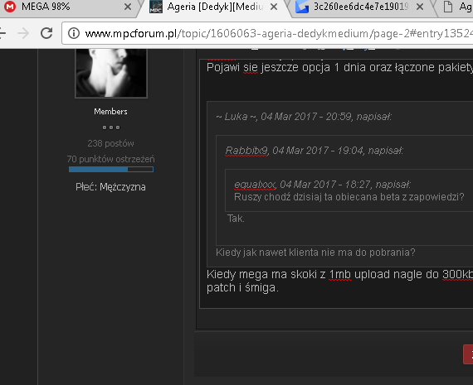473x385 pixels.
Task: View site information icon in address bar
Action: [74, 33]
